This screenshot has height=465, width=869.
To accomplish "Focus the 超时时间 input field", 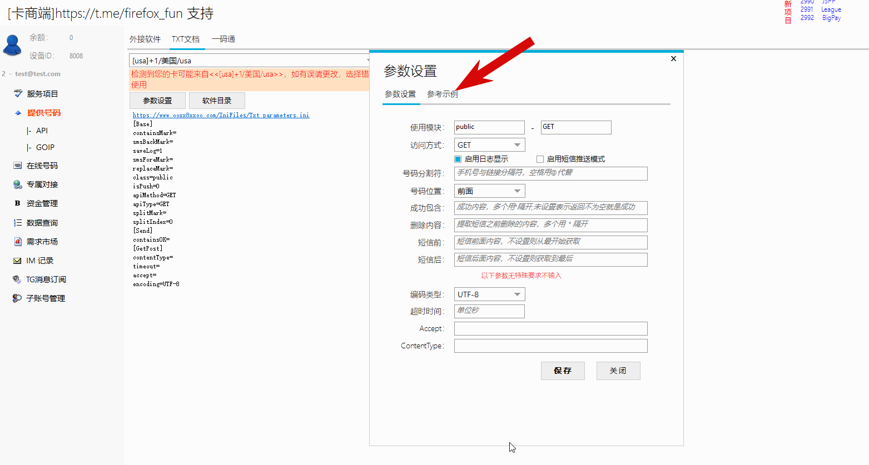I will coord(489,311).
